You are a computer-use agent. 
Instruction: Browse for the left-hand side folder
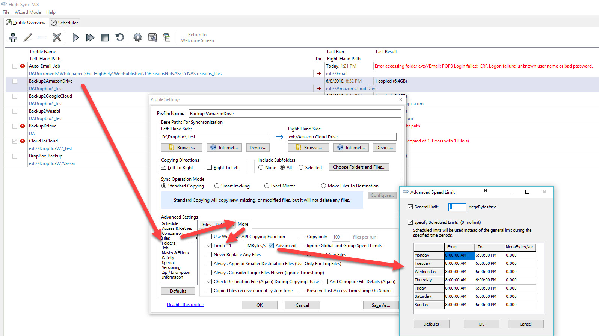click(182, 148)
